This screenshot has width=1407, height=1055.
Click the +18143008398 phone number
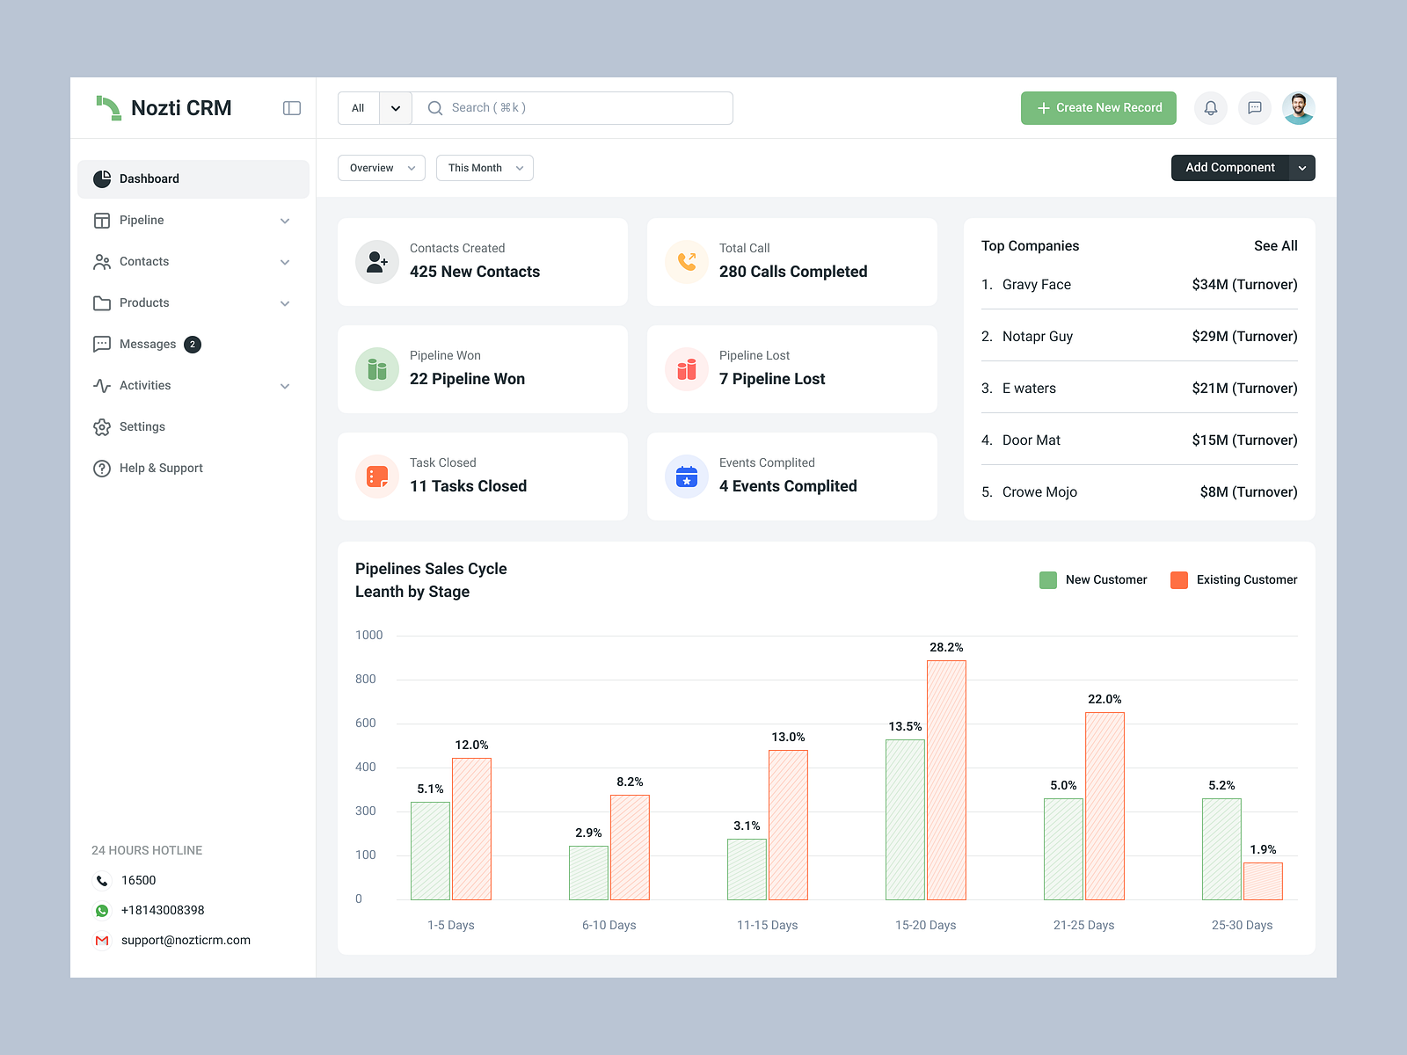163,910
